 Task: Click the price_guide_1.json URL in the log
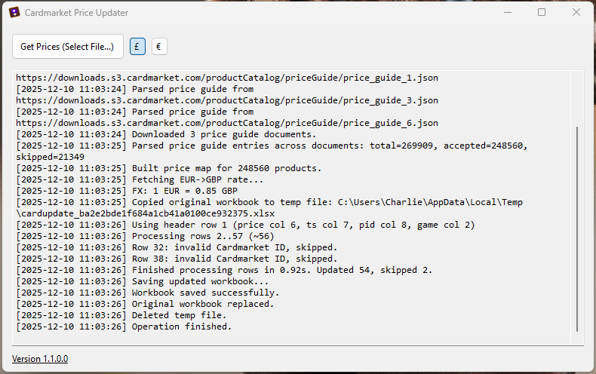226,78
